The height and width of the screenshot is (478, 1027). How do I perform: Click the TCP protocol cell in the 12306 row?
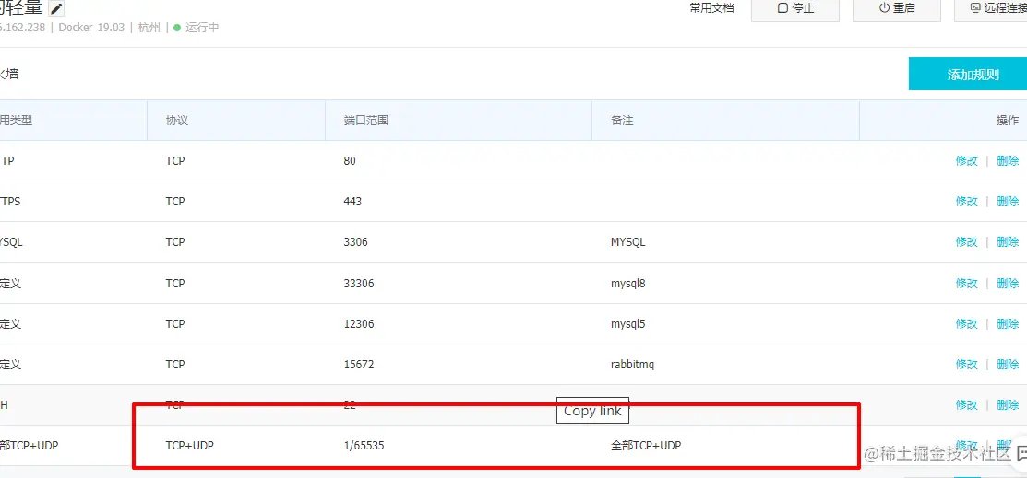tap(175, 323)
